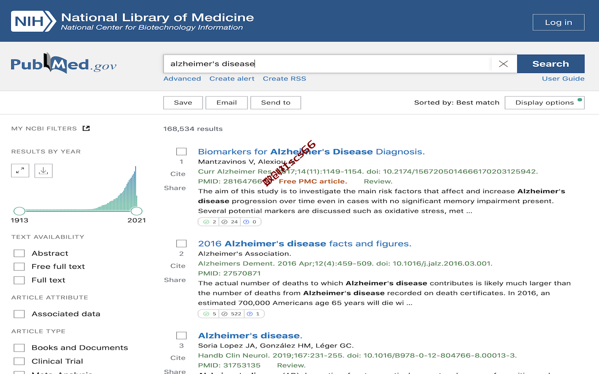Click the Free PMC article label

pos(313,181)
